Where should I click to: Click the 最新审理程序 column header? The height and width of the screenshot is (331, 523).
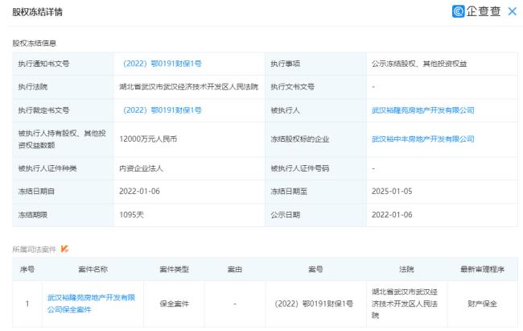point(482,269)
